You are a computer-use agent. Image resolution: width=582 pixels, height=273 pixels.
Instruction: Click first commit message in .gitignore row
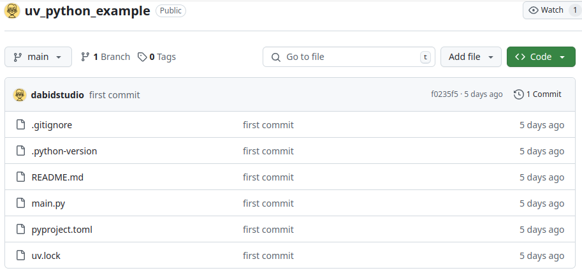click(x=268, y=125)
